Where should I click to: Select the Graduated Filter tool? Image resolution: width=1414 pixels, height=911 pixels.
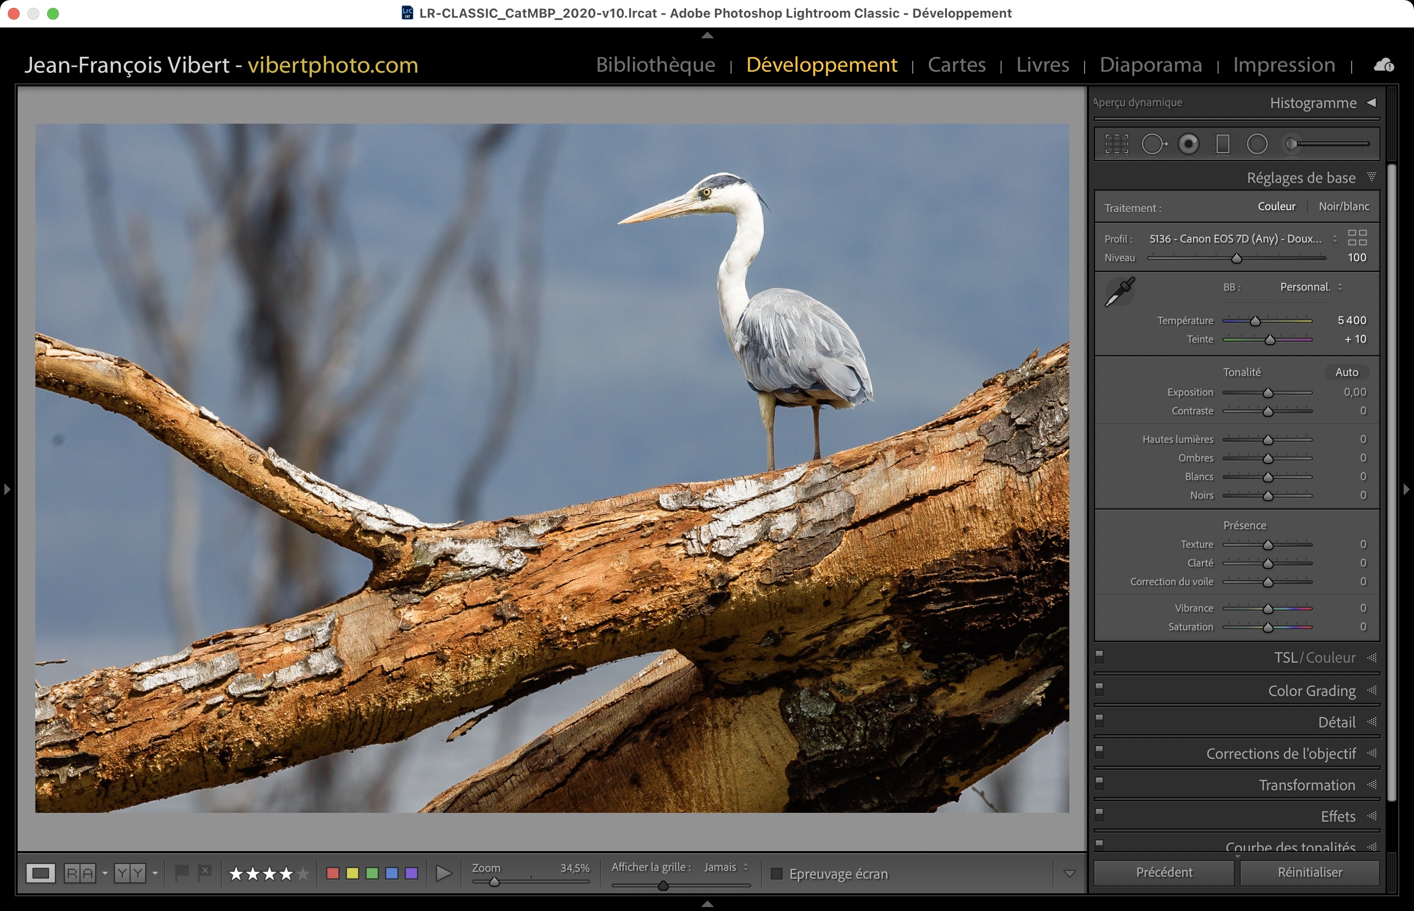[1223, 144]
